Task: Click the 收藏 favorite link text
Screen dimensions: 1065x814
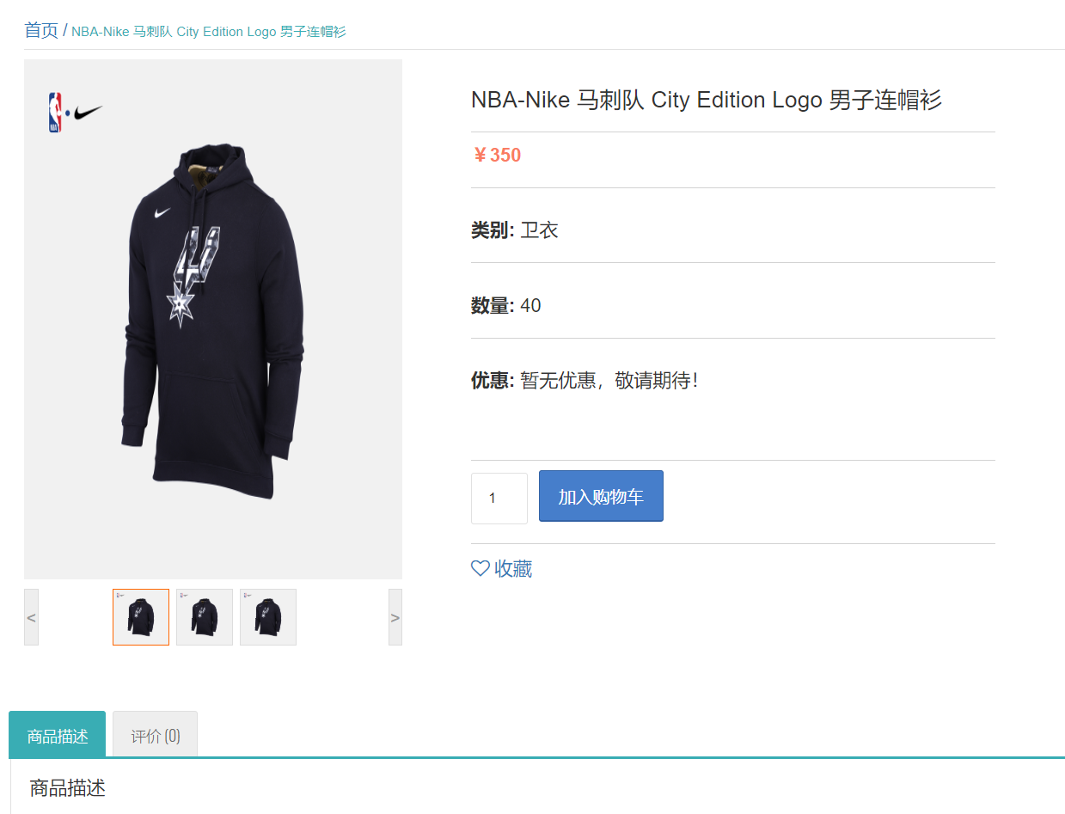Action: (513, 569)
